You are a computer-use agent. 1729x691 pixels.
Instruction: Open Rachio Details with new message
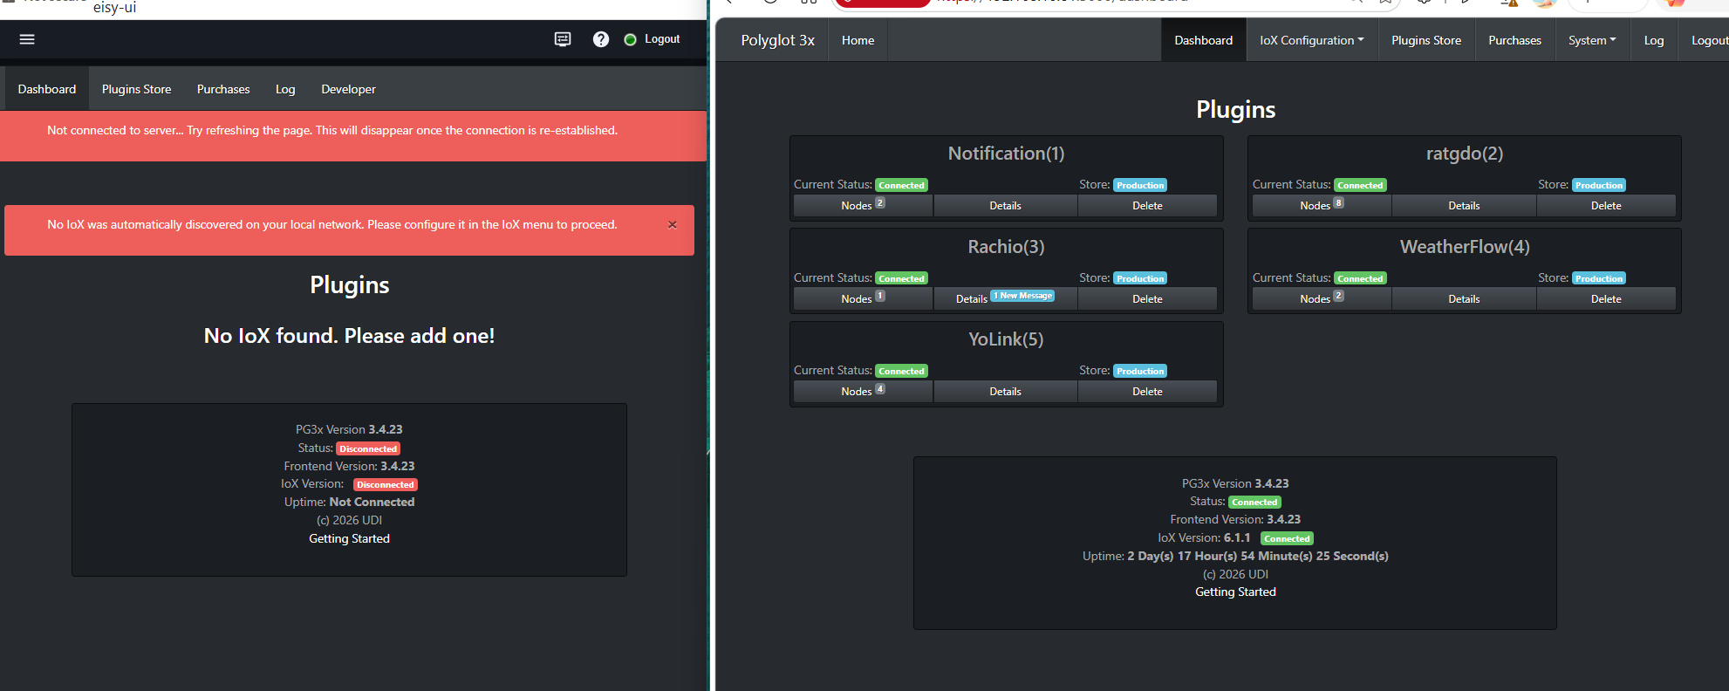[1005, 298]
